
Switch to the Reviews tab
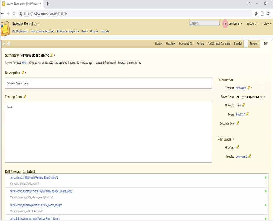click(x=254, y=44)
